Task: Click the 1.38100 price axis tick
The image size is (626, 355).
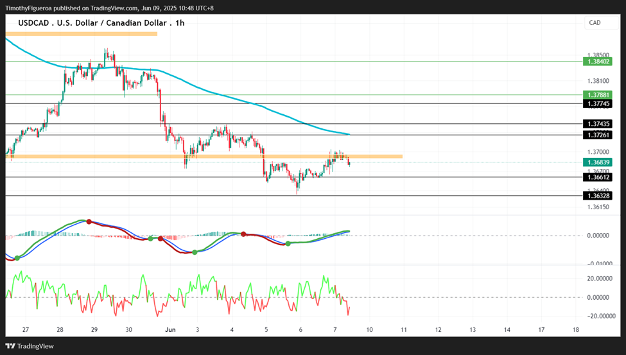Action: (x=598, y=81)
